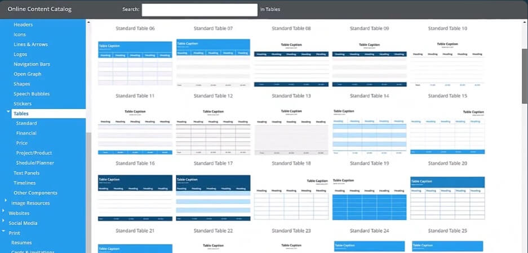Select Lines & Arrows in sidebar
The image size is (528, 253).
tap(30, 44)
